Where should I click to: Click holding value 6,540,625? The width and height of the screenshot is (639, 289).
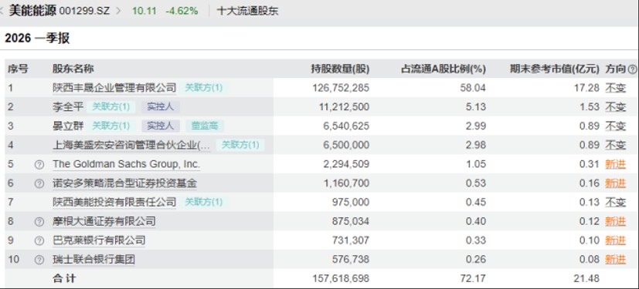coord(346,126)
